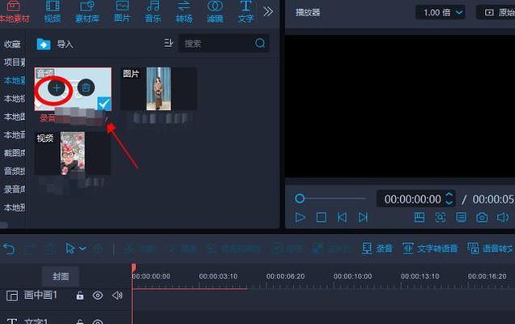Open the 本地素材 tab
The width and height of the screenshot is (515, 324).
(x=15, y=12)
